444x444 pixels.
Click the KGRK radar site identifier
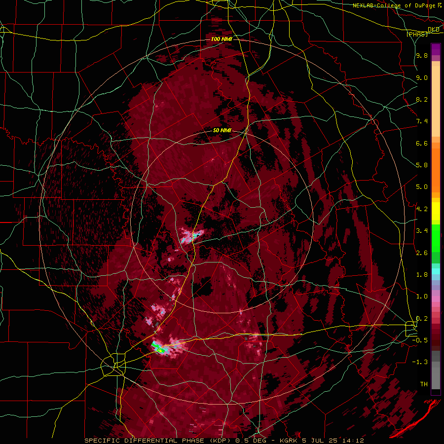(288, 441)
